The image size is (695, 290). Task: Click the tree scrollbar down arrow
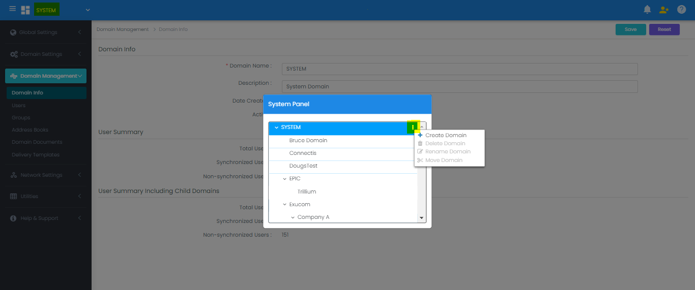click(421, 218)
